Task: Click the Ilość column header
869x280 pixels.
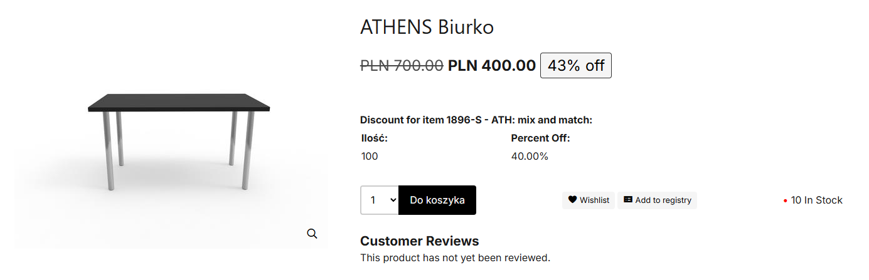Action: (374, 138)
